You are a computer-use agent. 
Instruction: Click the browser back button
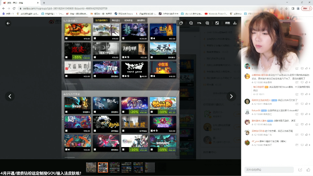click(4, 8)
